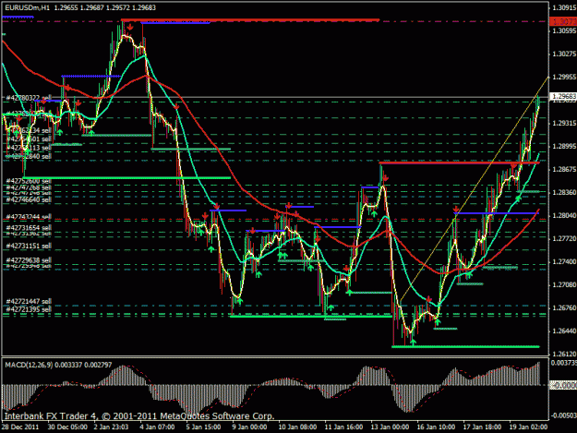
Task: Click price axis value 1.27400
Action: (x=564, y=261)
